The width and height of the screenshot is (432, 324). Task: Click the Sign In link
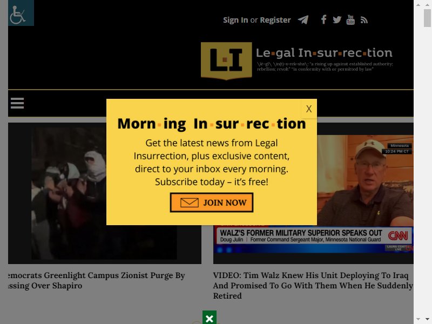coord(235,20)
